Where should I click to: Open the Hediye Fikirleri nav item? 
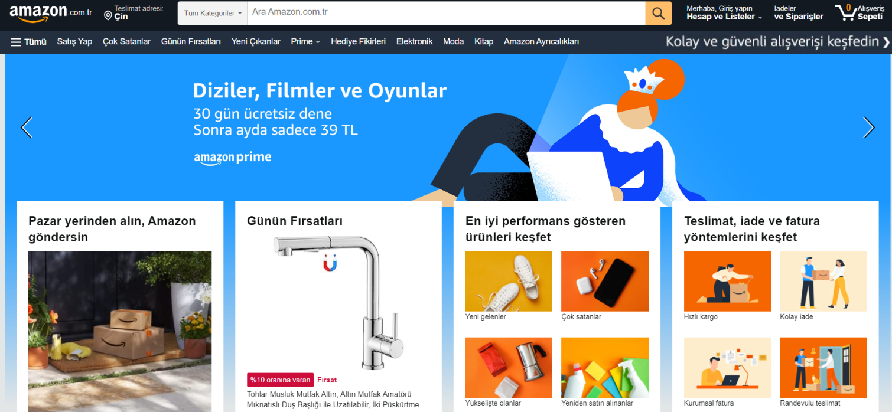point(358,41)
